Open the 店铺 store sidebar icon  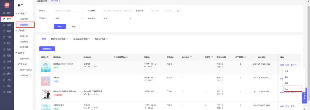[4, 25]
